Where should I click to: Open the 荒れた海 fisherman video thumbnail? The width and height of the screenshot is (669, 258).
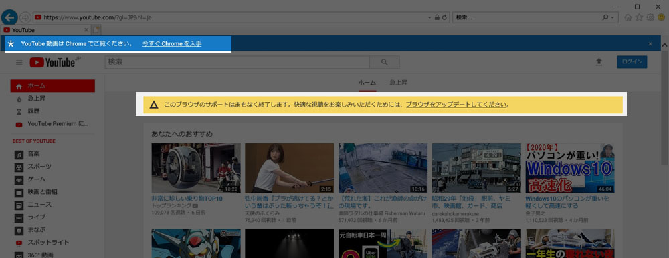pyautogui.click(x=383, y=168)
